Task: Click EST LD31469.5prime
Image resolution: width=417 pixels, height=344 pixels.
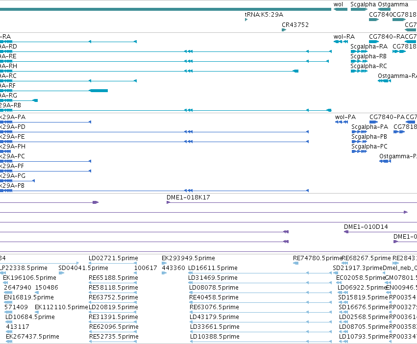Action: [213, 278]
